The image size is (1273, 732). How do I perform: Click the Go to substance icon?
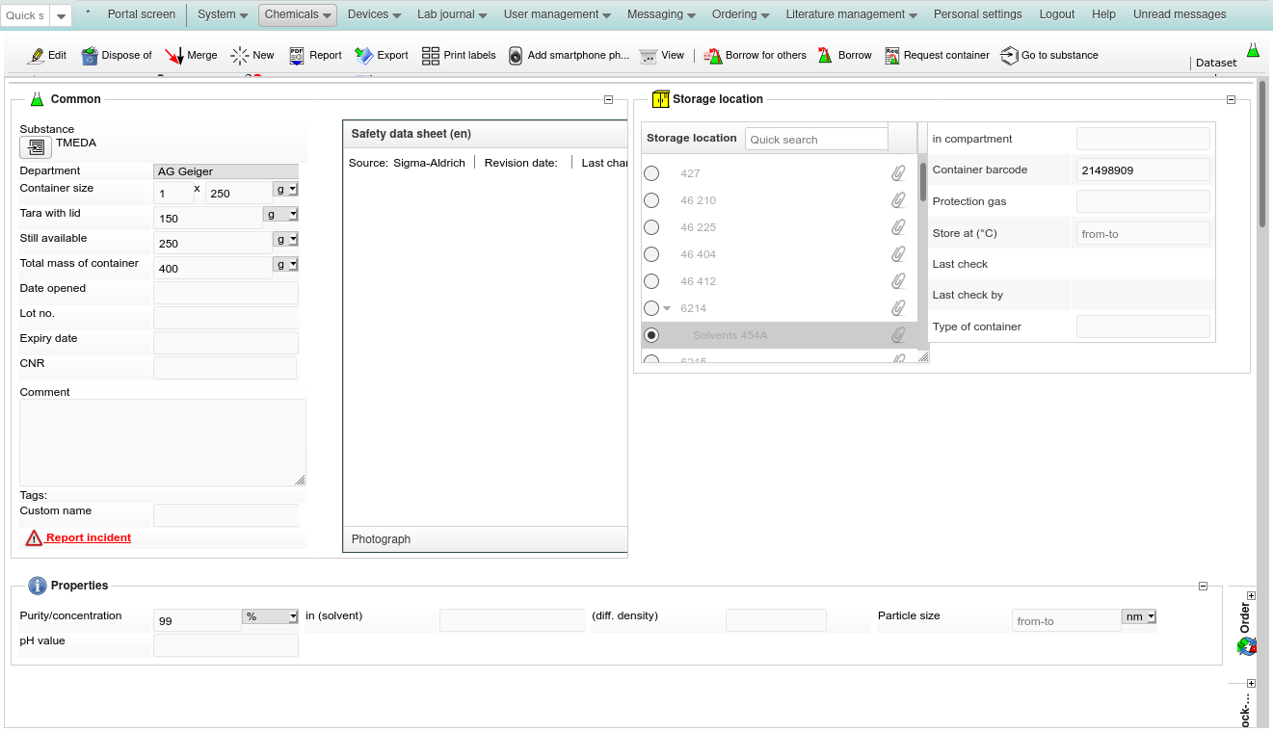click(1009, 56)
